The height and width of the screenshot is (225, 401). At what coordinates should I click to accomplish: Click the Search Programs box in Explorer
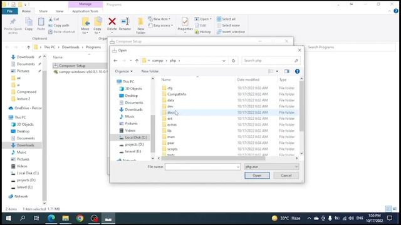click(350, 47)
